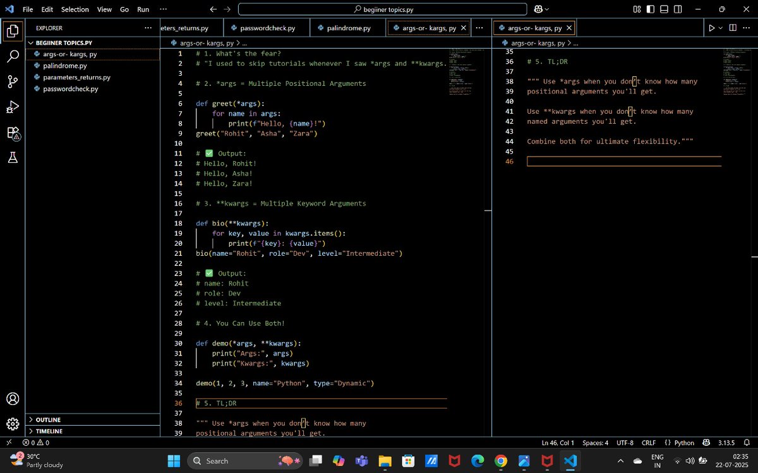
Task: Open the Accounts menu icon
Action: [x=13, y=399]
